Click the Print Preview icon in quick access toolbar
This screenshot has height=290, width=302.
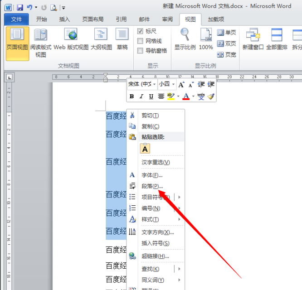[54, 8]
